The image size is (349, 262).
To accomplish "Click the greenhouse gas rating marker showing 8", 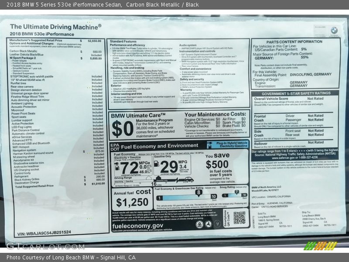I will pyautogui.click(x=198, y=193).
